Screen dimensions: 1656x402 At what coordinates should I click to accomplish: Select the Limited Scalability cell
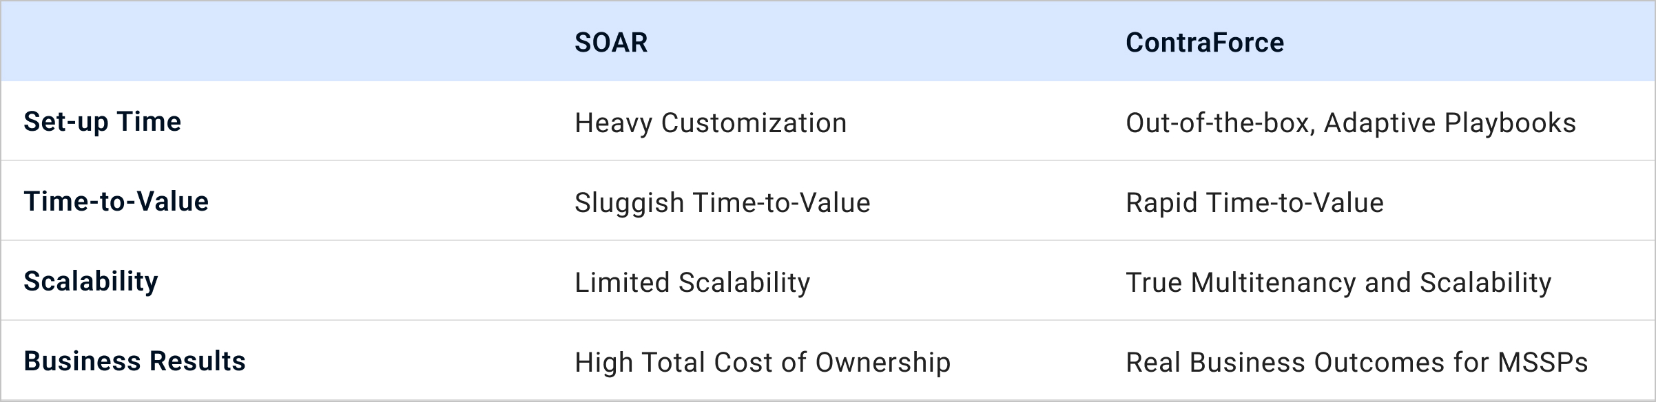tap(692, 283)
